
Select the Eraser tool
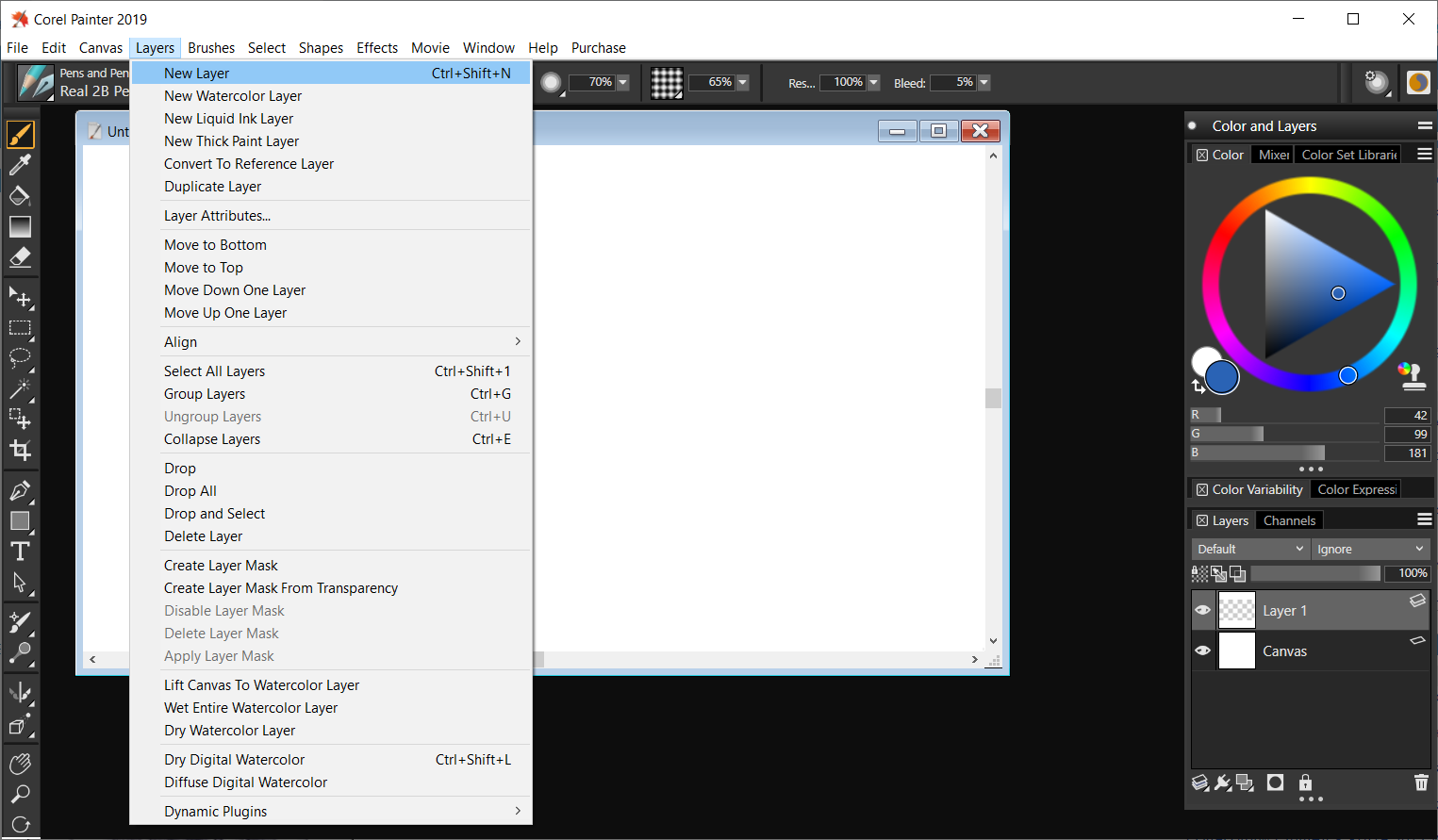point(20,256)
